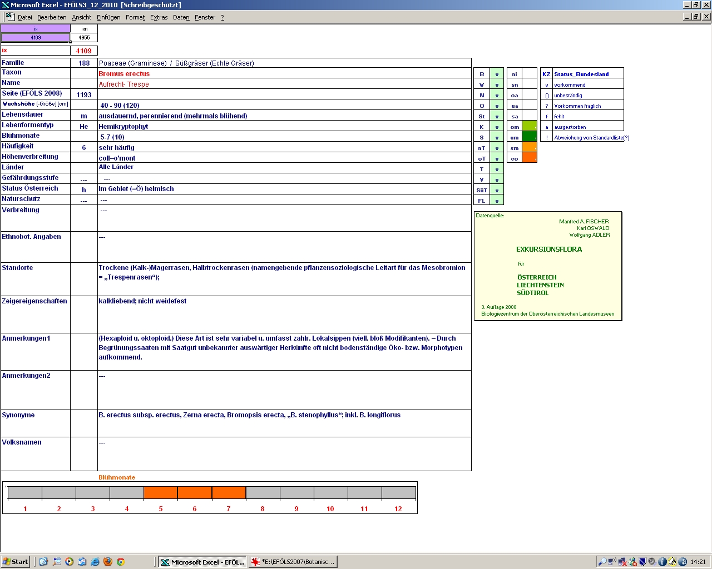The height and width of the screenshot is (569, 712).
Task: Select the ixn value cell 4955
Action: coord(84,38)
